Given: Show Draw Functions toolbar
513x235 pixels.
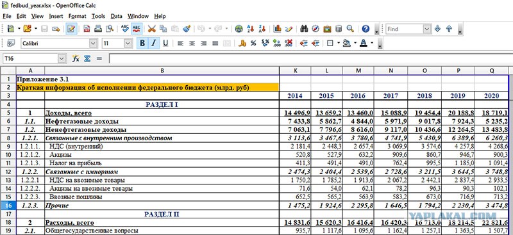Looking at the screenshot, I should pos(289,29).
